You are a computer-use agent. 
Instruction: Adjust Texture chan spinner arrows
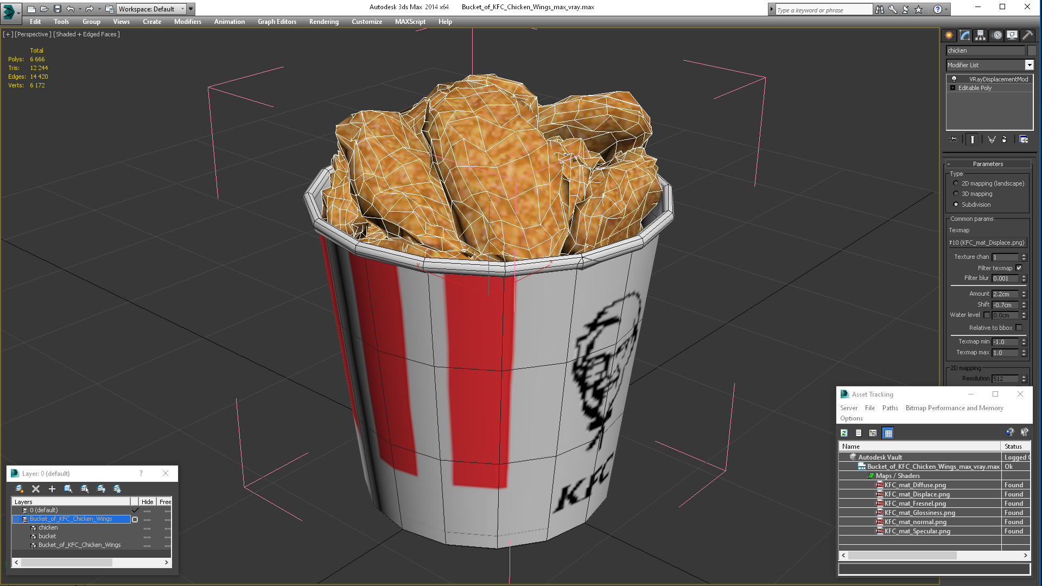[1024, 257]
